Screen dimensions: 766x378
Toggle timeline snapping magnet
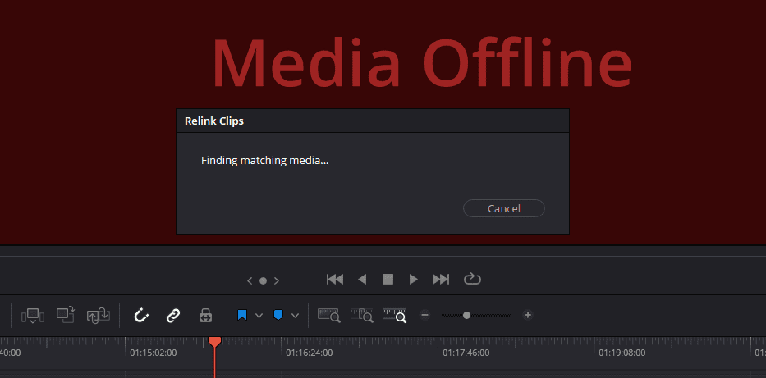(x=141, y=315)
